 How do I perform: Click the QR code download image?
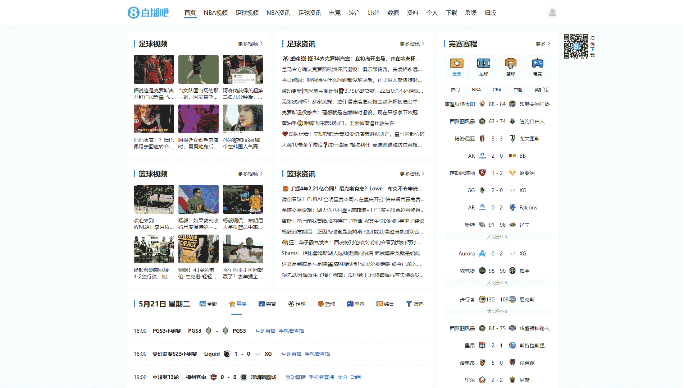[576, 46]
